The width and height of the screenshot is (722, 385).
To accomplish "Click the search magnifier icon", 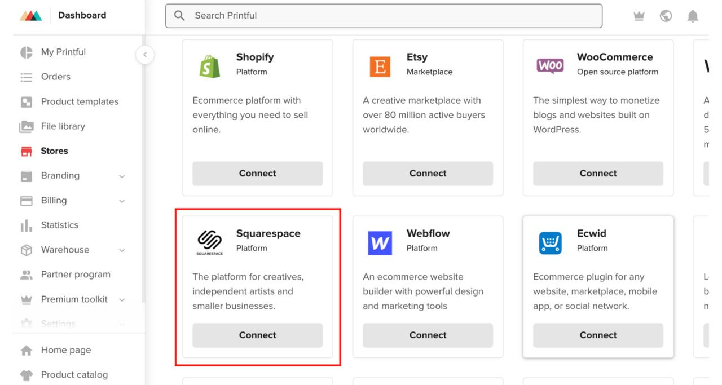I will tap(179, 16).
